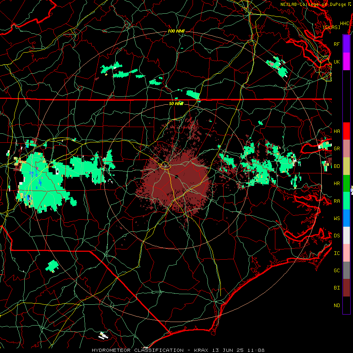
Task: Click the HA legend label
Action: (337, 131)
